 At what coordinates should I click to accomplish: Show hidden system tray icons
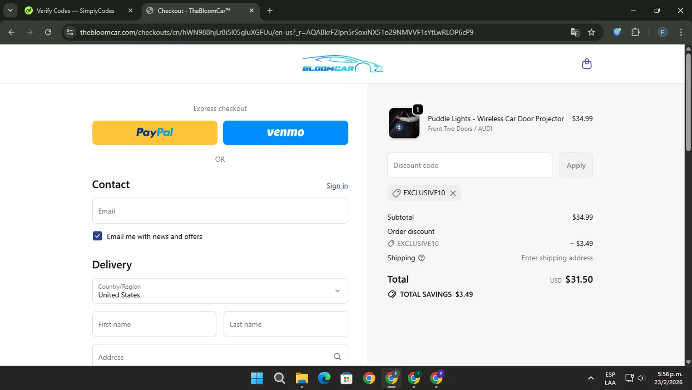tap(591, 378)
